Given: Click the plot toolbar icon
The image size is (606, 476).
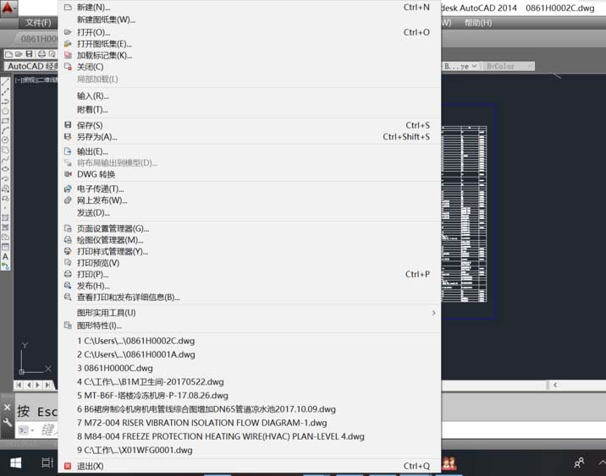Looking at the screenshot, I should (41, 54).
